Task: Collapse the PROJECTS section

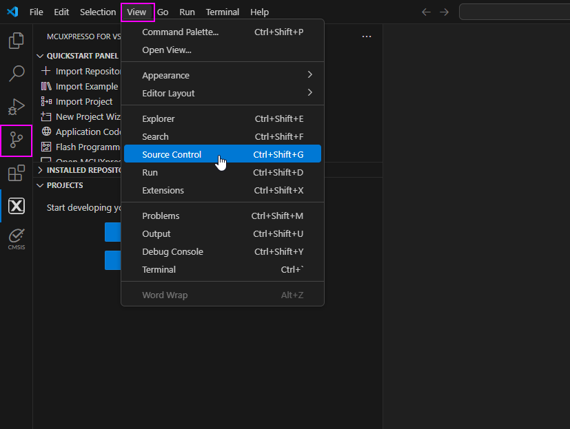Action: click(x=40, y=185)
